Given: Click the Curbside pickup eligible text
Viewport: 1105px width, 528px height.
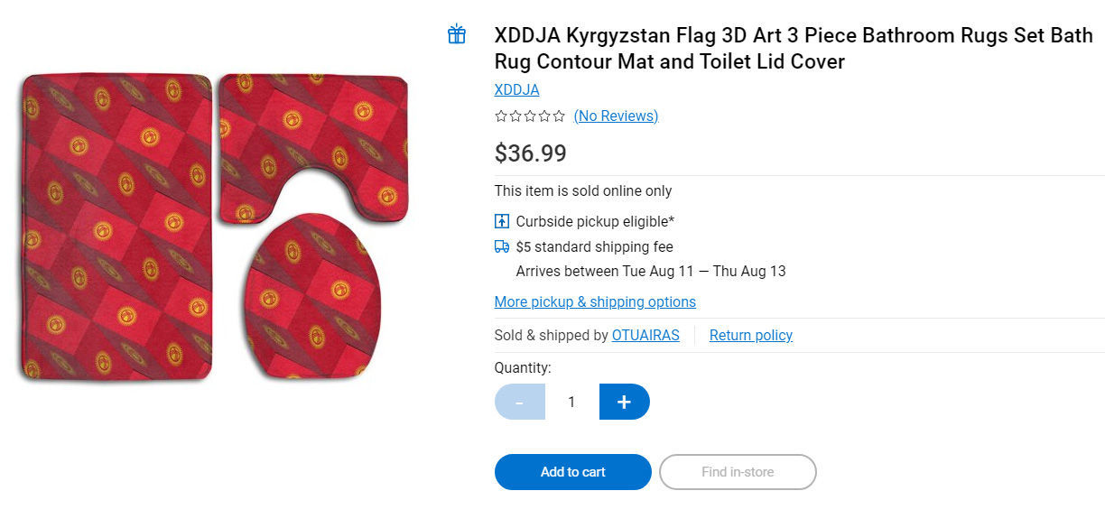Looking at the screenshot, I should tap(595, 221).
